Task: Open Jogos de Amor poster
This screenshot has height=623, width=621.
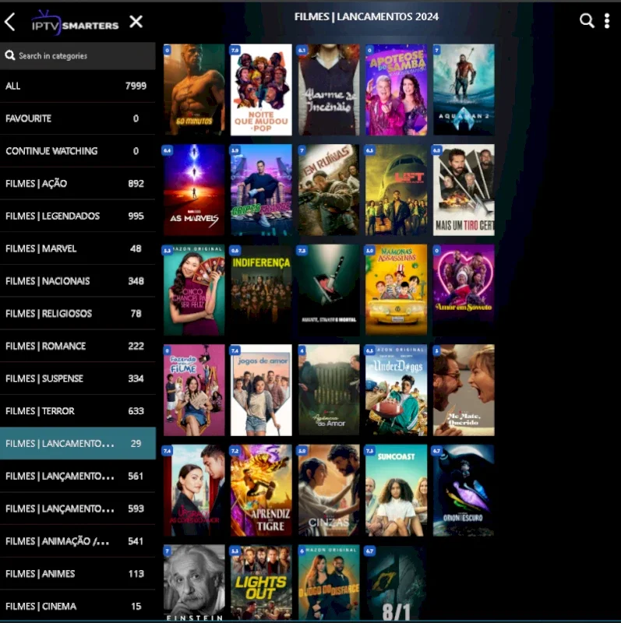Action: pos(261,390)
